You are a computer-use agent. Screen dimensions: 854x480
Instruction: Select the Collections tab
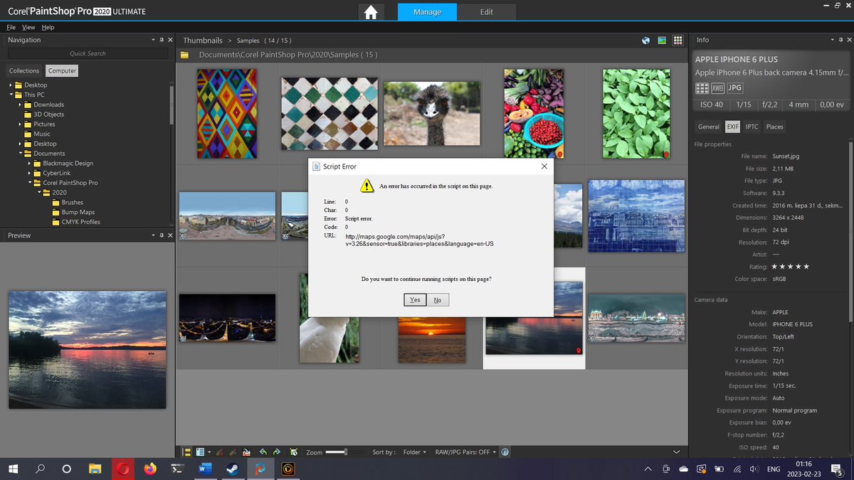pos(24,70)
